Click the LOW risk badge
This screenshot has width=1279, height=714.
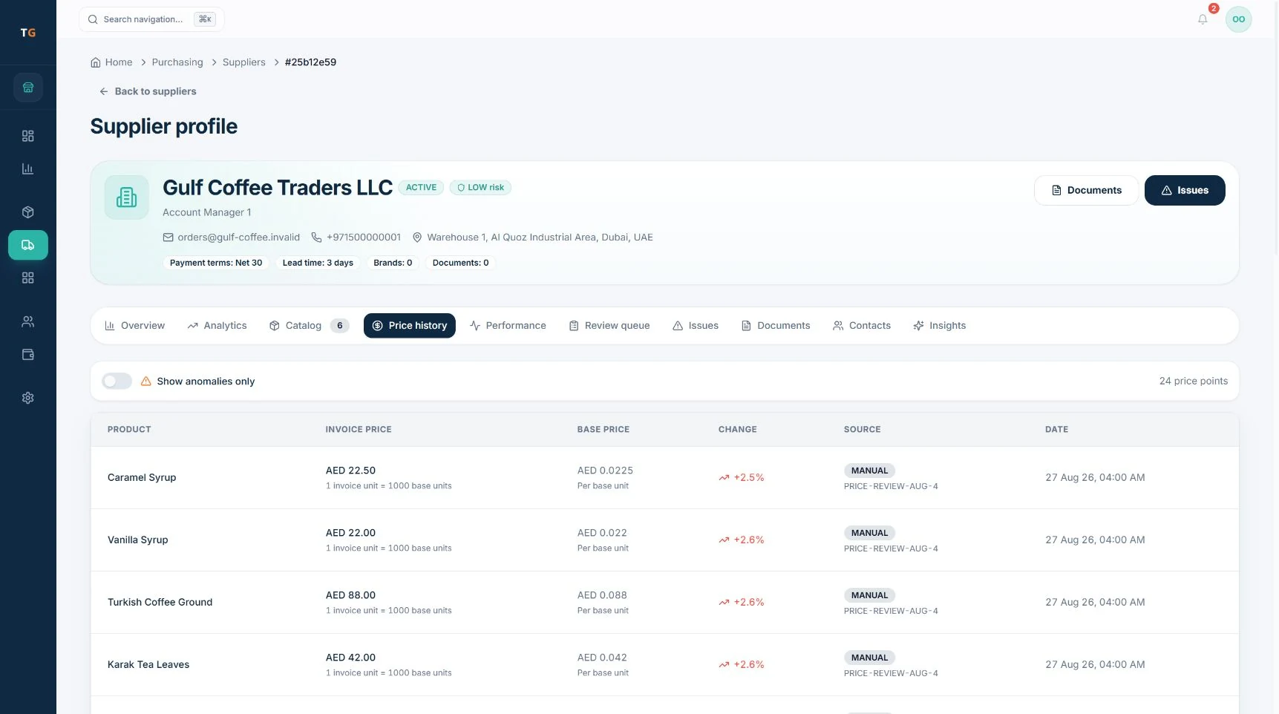point(480,188)
